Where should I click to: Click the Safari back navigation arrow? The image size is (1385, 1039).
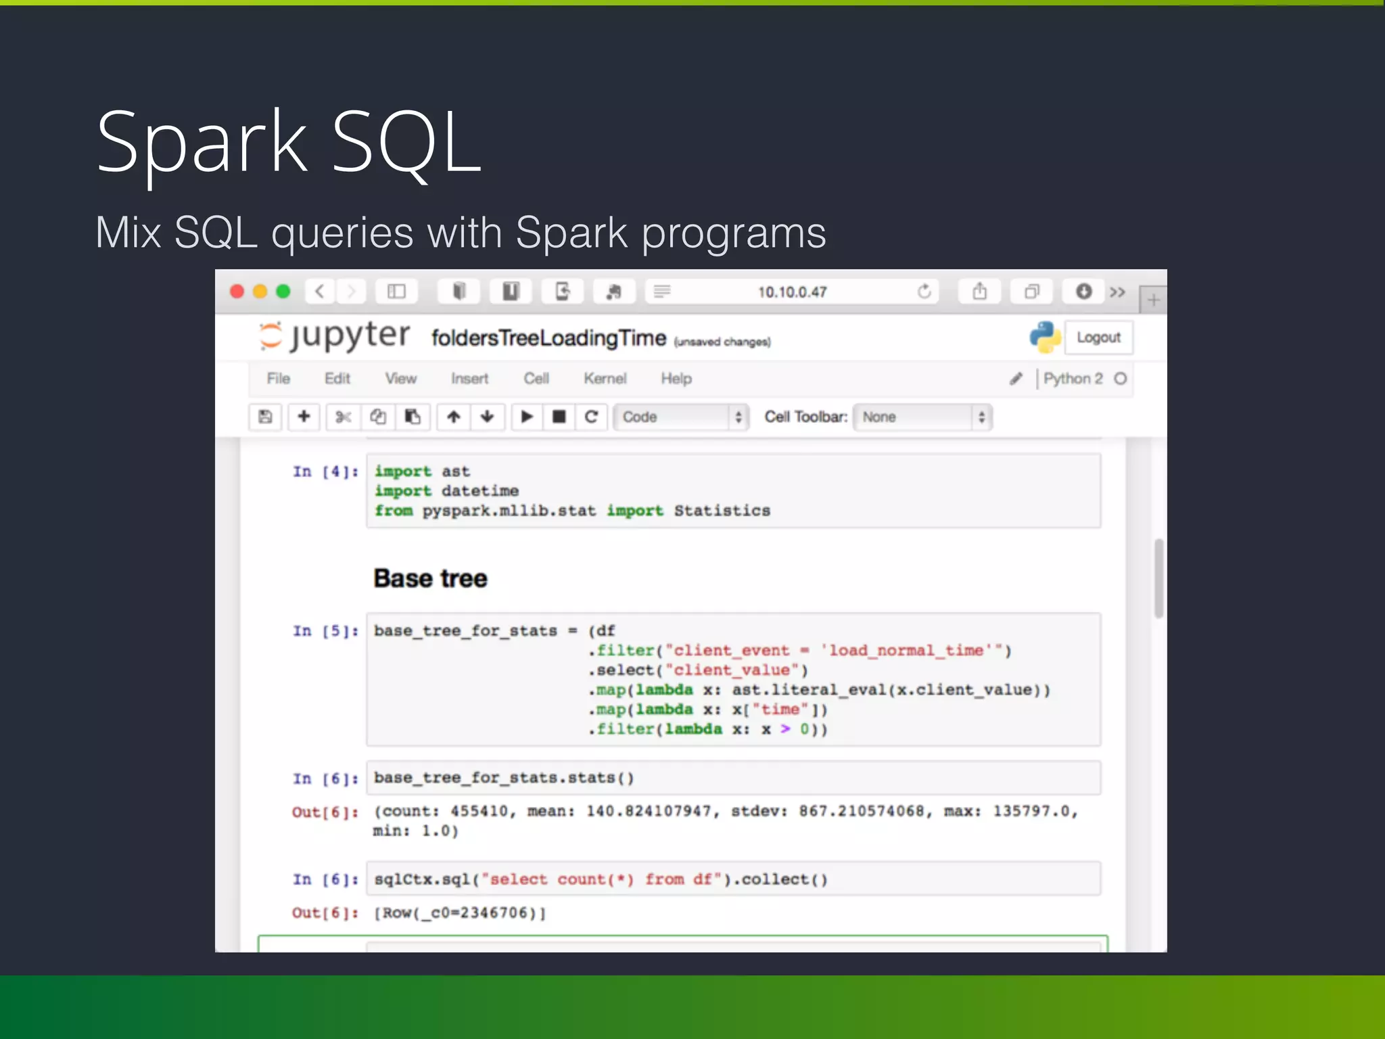320,292
